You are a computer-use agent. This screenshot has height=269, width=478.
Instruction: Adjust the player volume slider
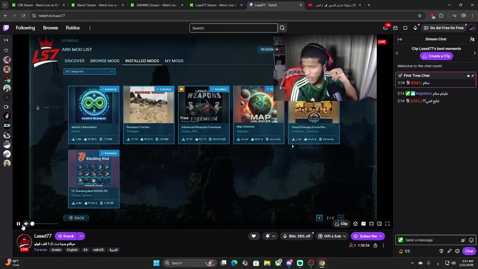click(x=44, y=224)
